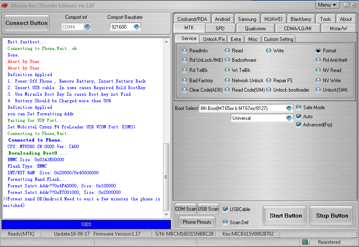Open the Comport Baudrate 921600 dropdown
The height and width of the screenshot is (247, 359).
(136, 27)
